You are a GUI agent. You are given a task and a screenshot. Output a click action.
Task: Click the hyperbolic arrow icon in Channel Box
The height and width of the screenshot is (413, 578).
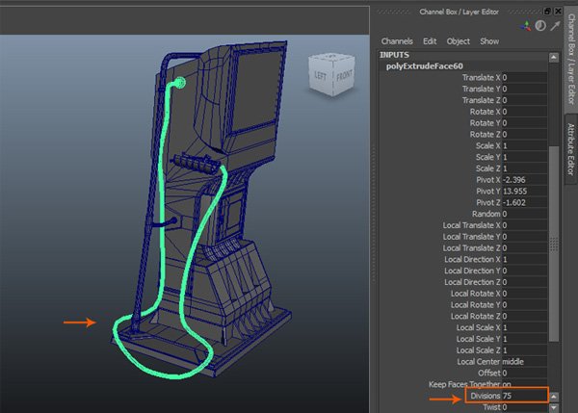[x=554, y=27]
